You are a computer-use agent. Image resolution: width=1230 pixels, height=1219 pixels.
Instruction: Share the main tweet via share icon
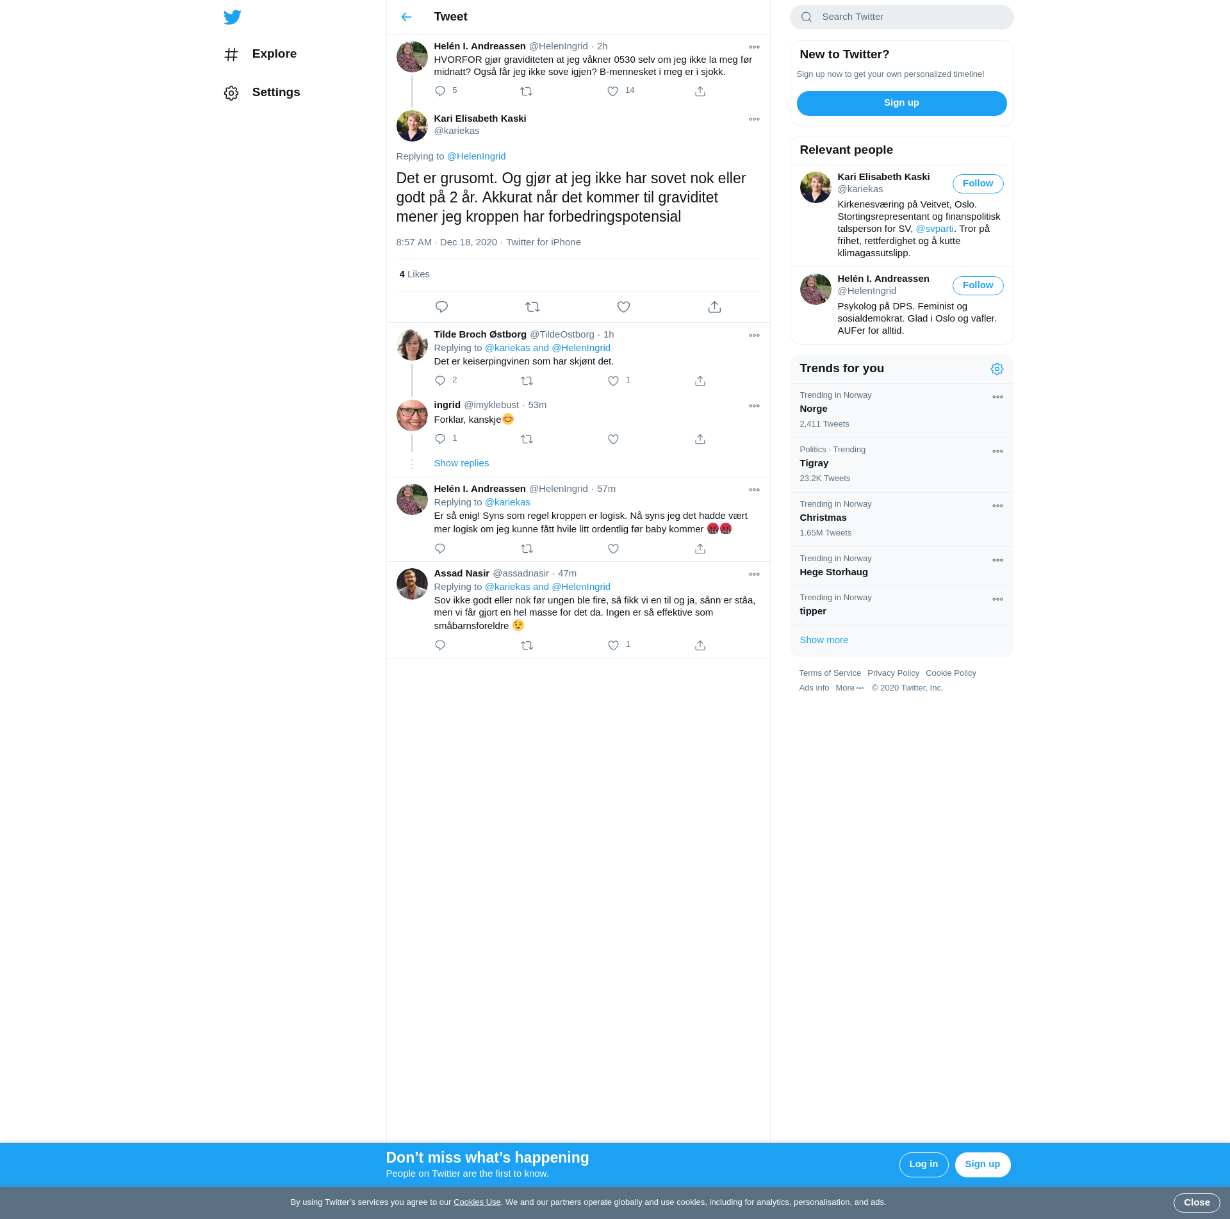click(714, 307)
